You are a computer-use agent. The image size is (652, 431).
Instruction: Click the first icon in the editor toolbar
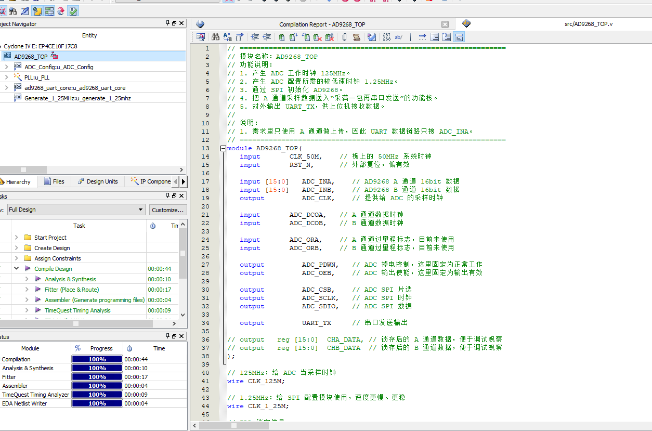point(200,37)
